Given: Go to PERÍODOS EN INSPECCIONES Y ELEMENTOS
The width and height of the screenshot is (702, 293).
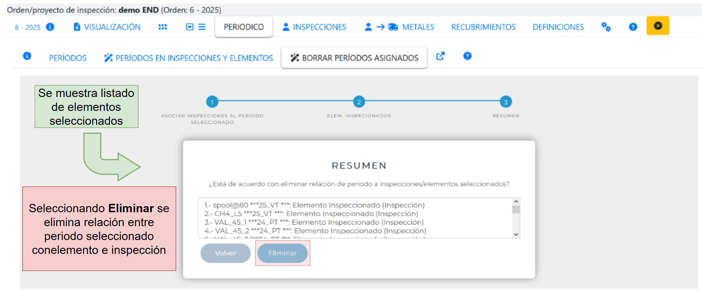Looking at the screenshot, I should pos(188,58).
